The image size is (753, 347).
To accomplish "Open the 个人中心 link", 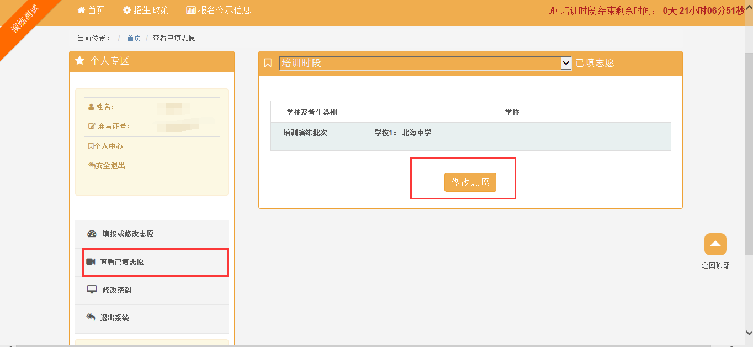I will [108, 146].
